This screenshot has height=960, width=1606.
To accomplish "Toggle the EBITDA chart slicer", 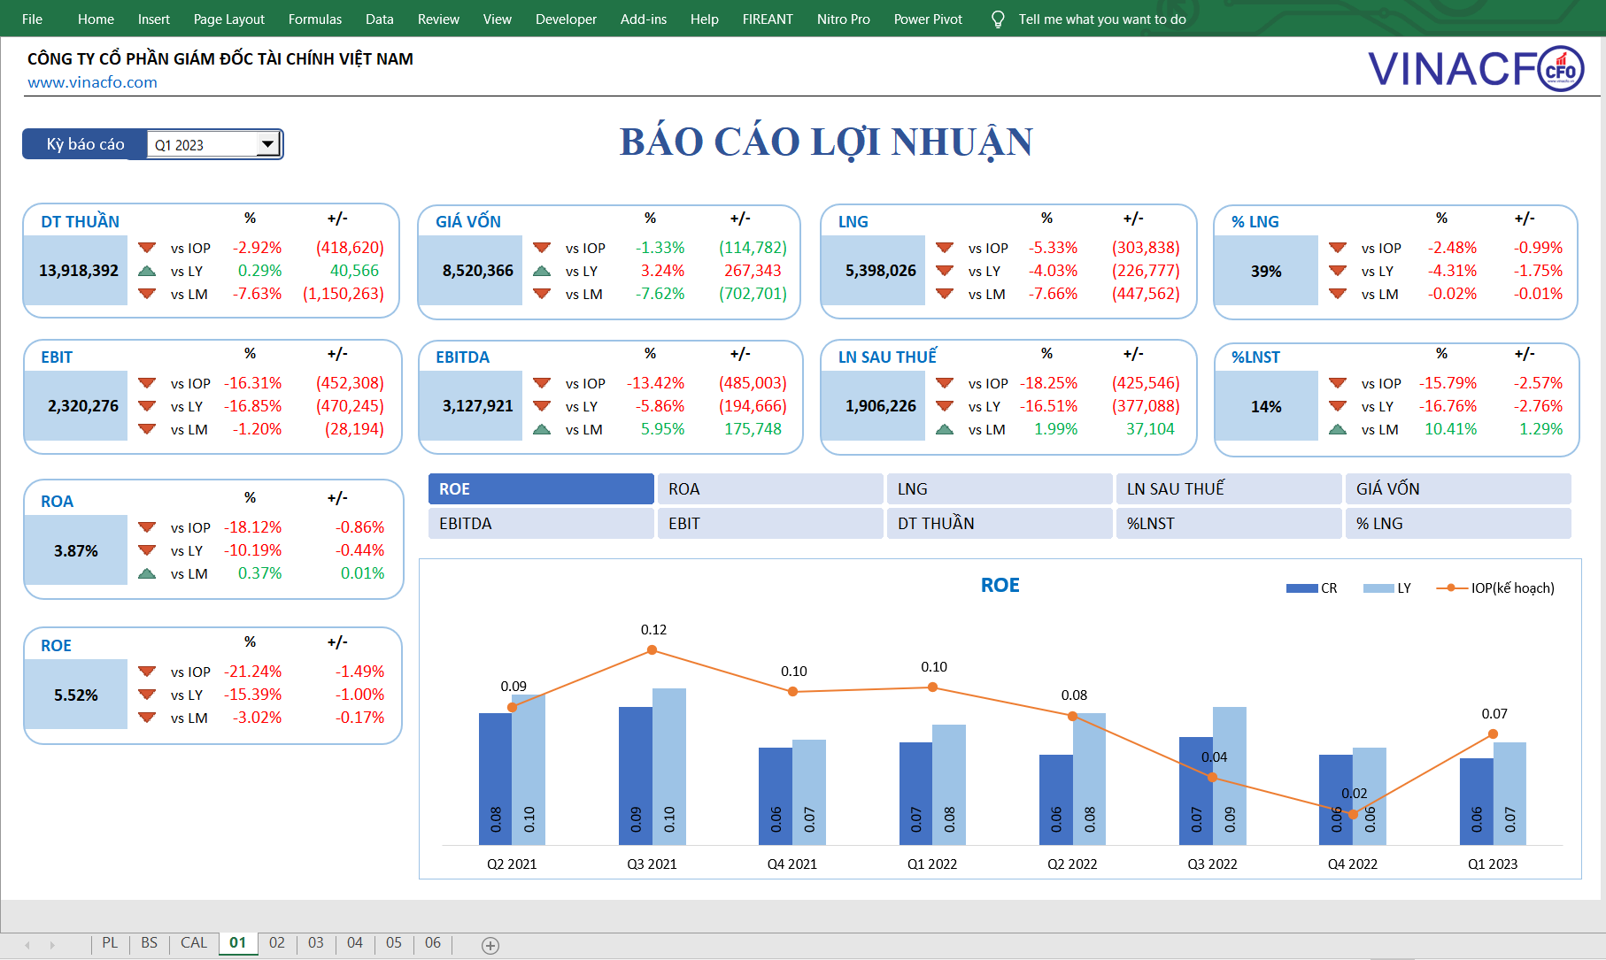I will pos(541,524).
